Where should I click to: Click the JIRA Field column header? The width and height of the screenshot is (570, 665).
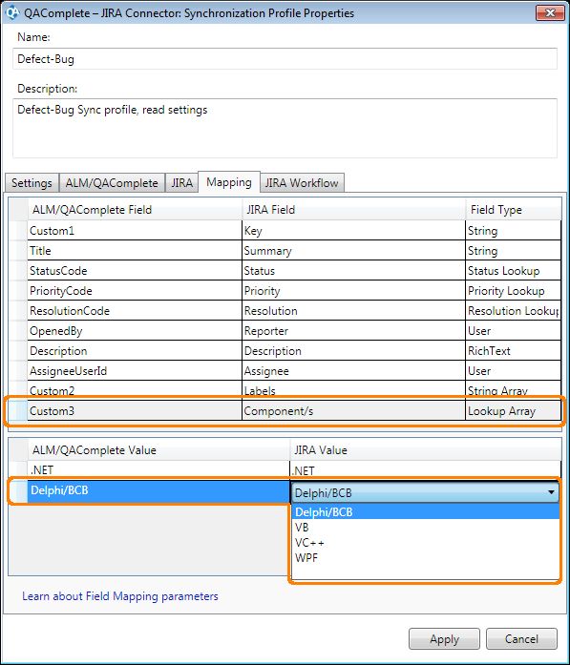point(354,210)
